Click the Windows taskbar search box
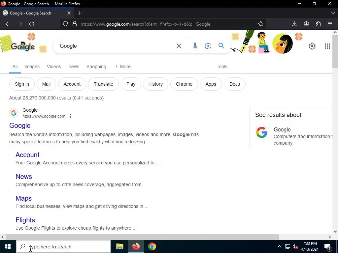This screenshot has width=338, height=253. [x=63, y=246]
